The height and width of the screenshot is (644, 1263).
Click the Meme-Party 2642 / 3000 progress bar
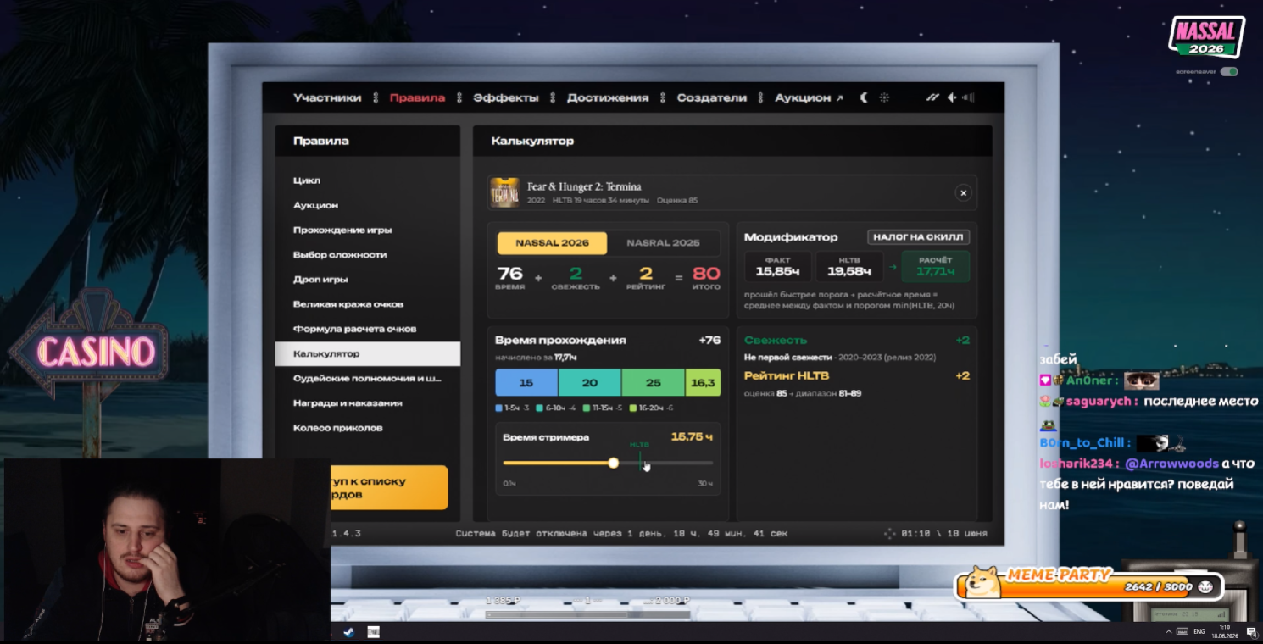pos(1090,585)
